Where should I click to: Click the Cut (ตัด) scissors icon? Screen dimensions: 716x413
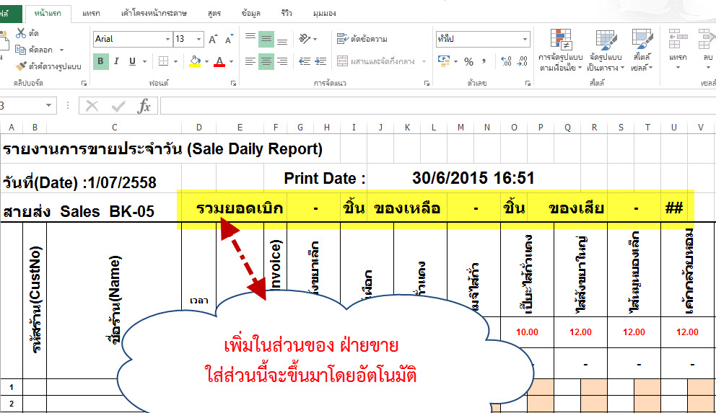click(21, 34)
